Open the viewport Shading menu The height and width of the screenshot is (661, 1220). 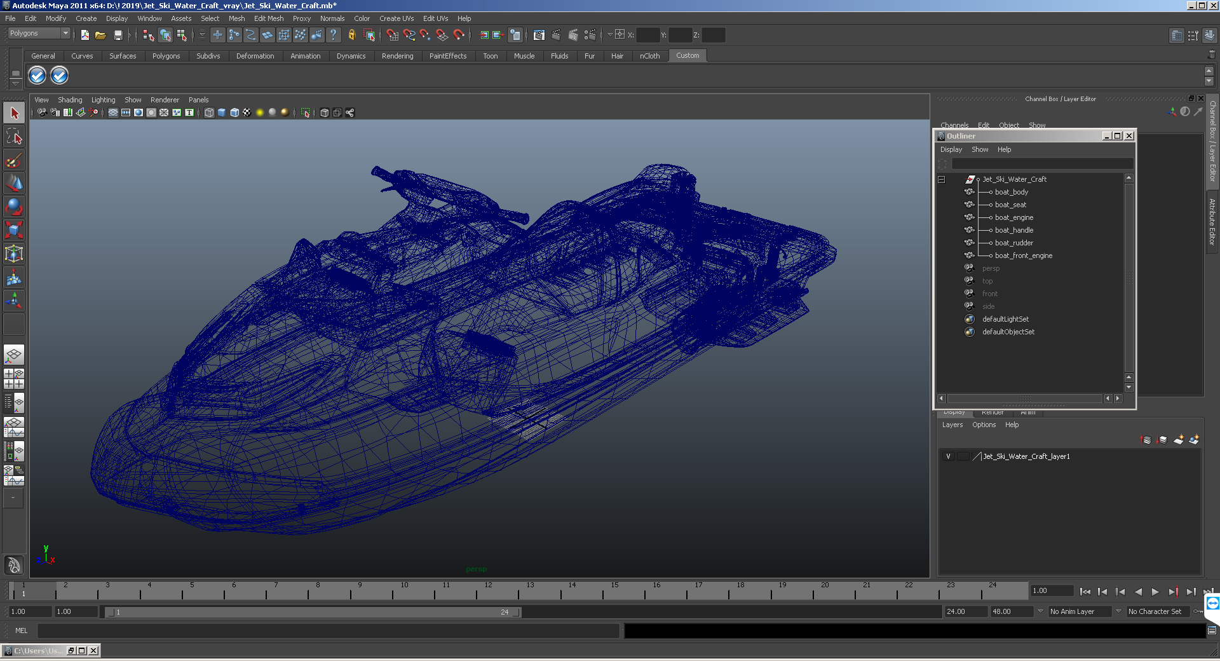[x=70, y=100]
